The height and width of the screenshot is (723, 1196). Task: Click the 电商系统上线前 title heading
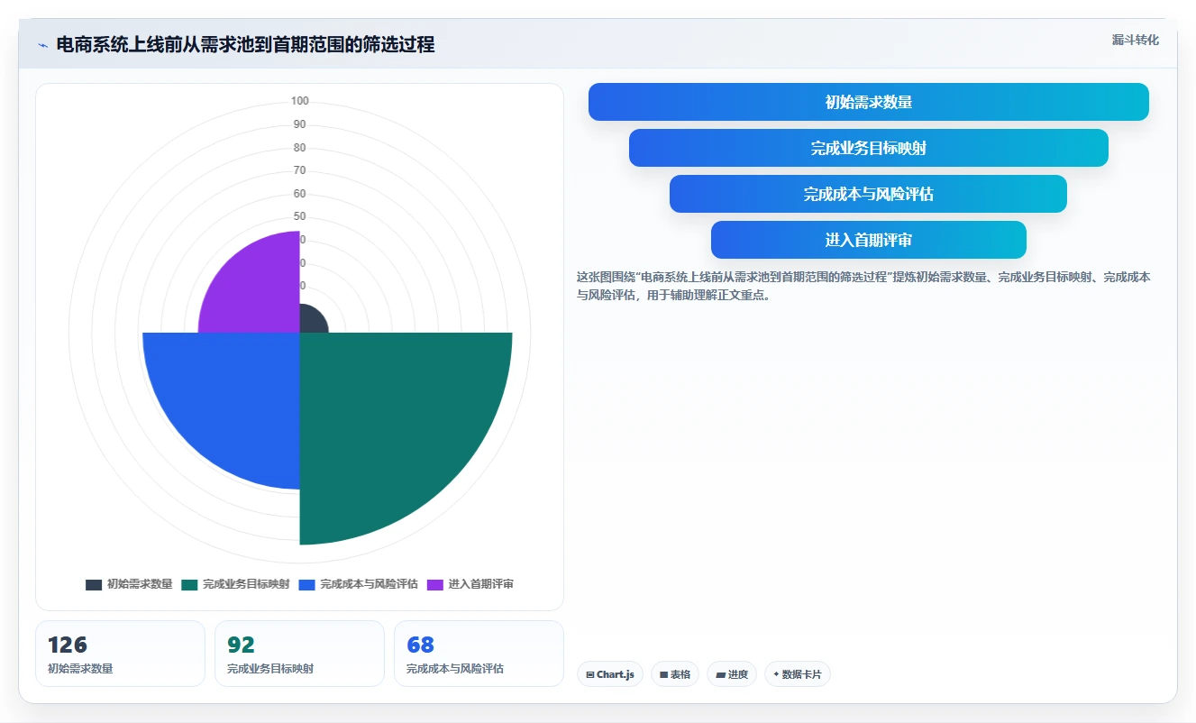point(245,45)
